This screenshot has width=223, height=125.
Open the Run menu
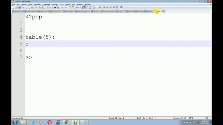(x=74, y=5)
